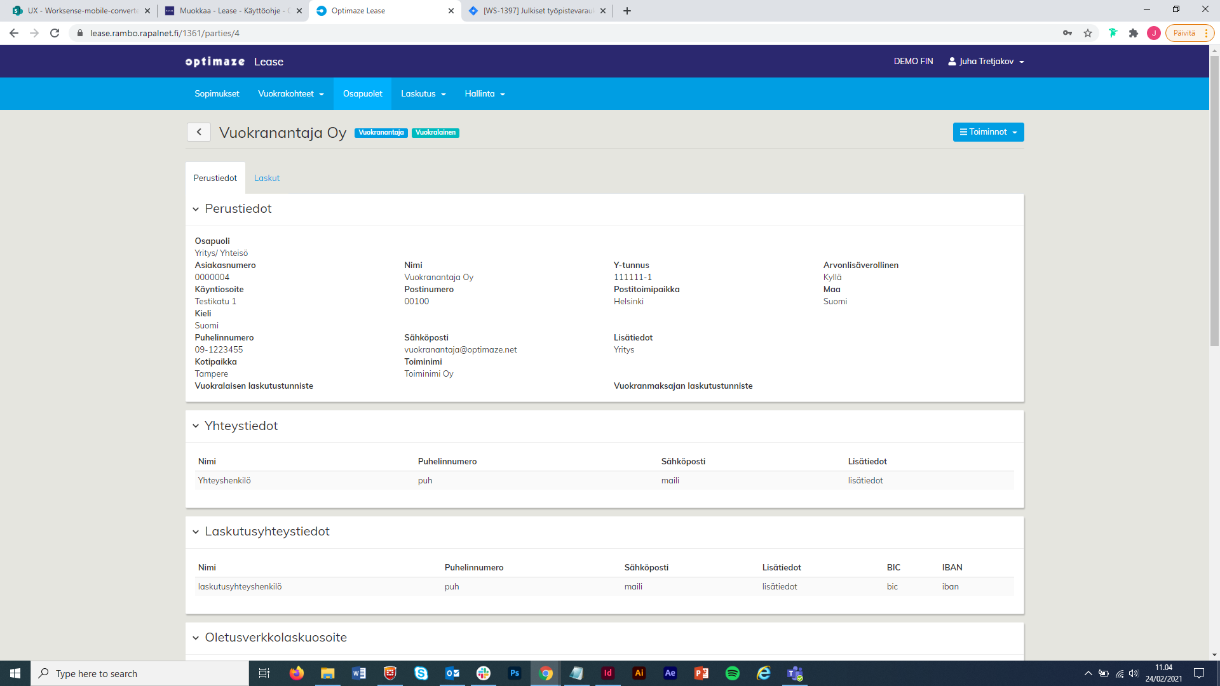Viewport: 1220px width, 686px height.
Task: Collapse the Perustiedot section
Action: pos(196,209)
